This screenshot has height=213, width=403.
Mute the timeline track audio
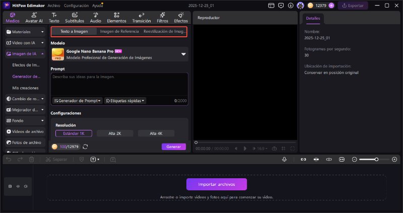26,186
